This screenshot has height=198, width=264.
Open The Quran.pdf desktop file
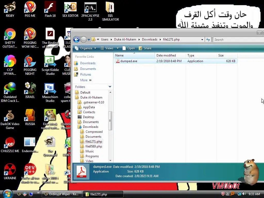pyautogui.click(x=50, y=146)
